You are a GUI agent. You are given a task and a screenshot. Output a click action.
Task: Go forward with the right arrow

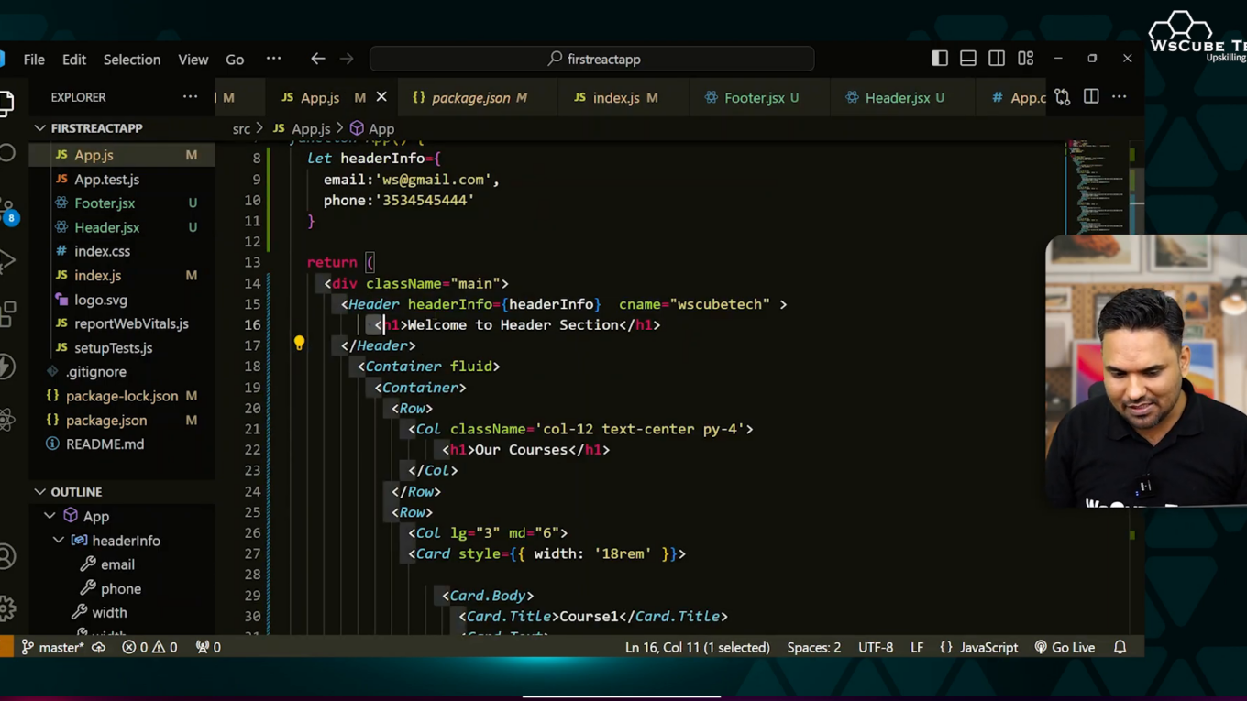point(347,59)
